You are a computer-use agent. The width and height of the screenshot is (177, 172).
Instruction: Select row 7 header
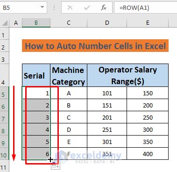[4, 117]
